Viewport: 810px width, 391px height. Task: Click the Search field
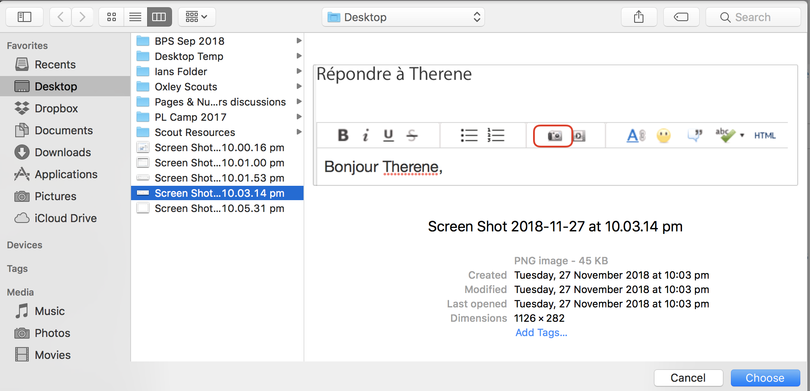click(753, 17)
